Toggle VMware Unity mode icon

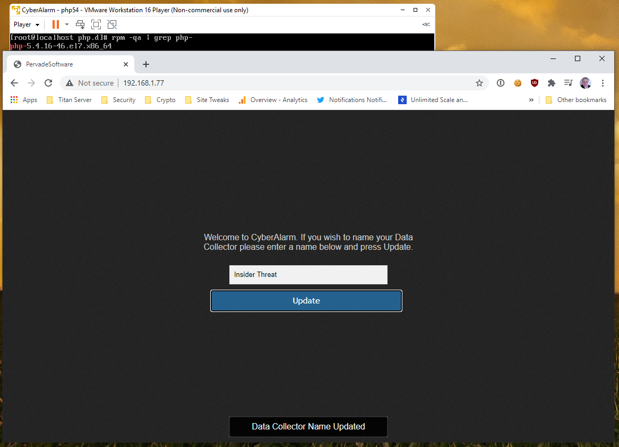[x=111, y=24]
